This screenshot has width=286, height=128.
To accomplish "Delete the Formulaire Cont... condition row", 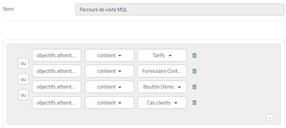I will click(x=194, y=71).
